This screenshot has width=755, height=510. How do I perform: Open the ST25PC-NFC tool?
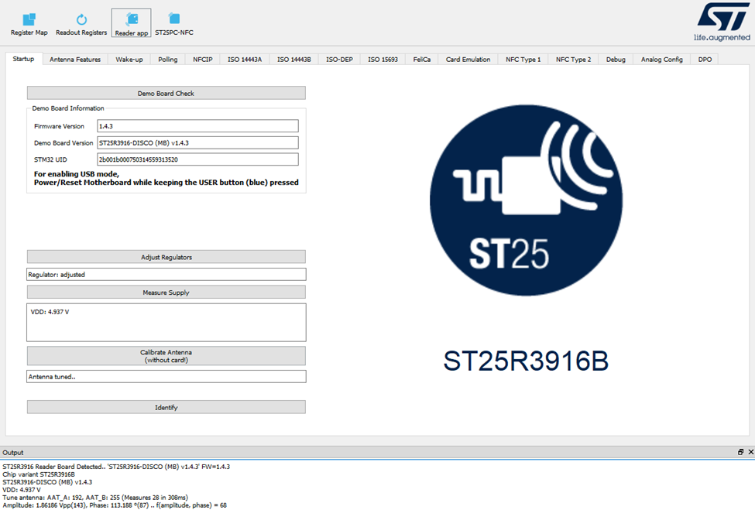pyautogui.click(x=173, y=23)
